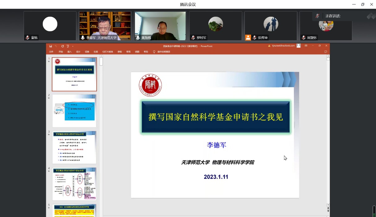Open the customize quick access toolbar dropdown
376x217 pixels.
pos(73,46)
